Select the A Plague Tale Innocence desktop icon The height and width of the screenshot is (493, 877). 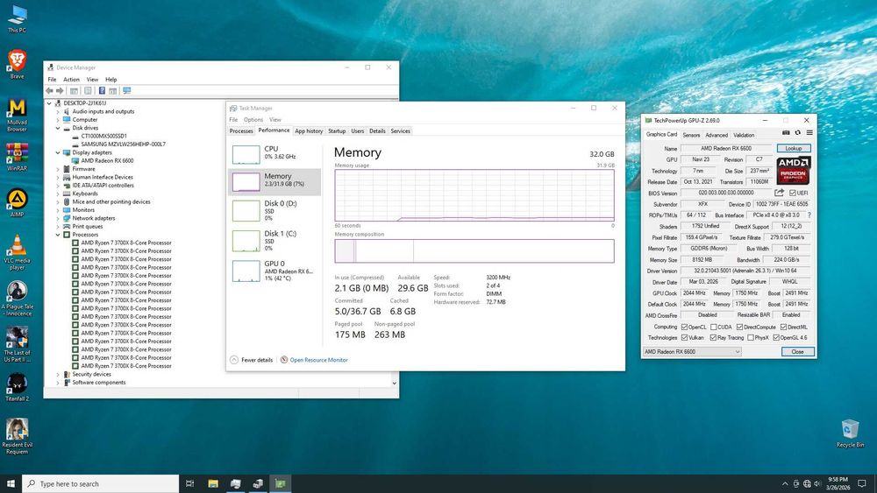coord(17,299)
